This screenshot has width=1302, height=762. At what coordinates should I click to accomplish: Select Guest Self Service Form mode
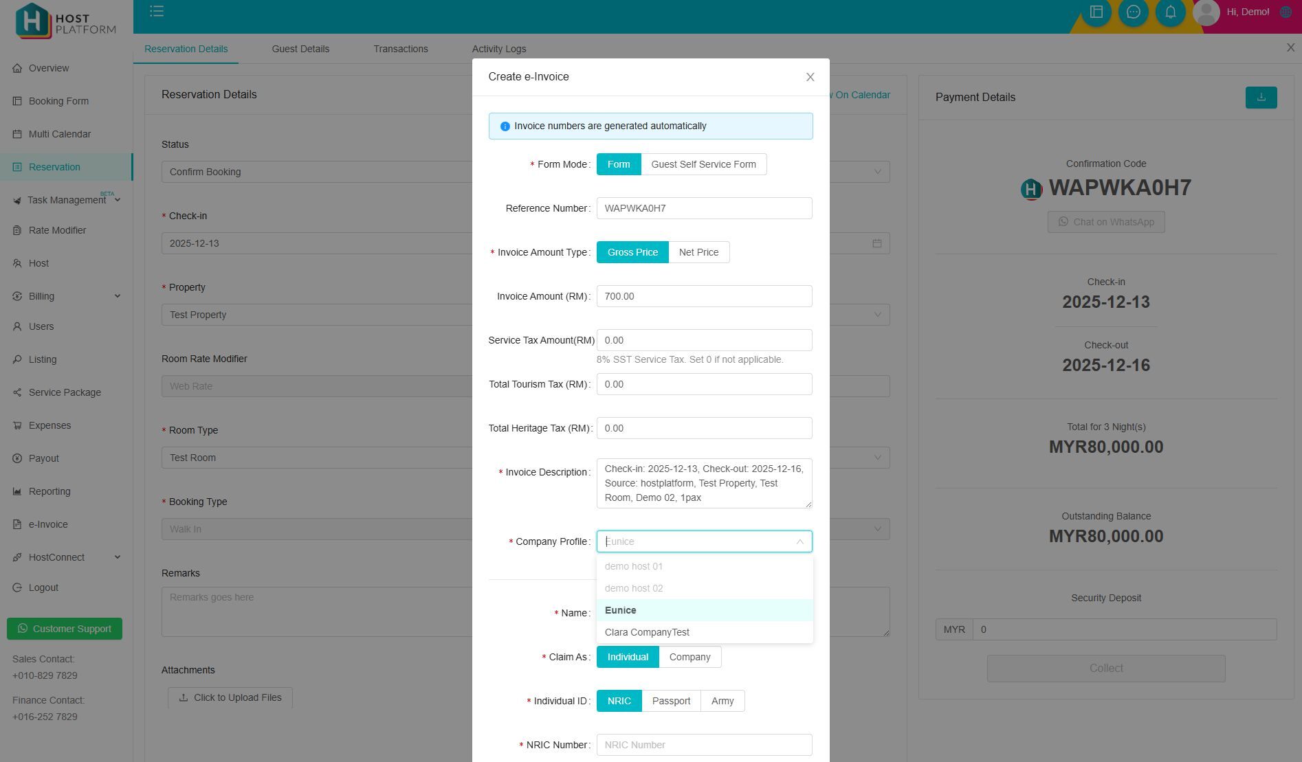tap(703, 164)
